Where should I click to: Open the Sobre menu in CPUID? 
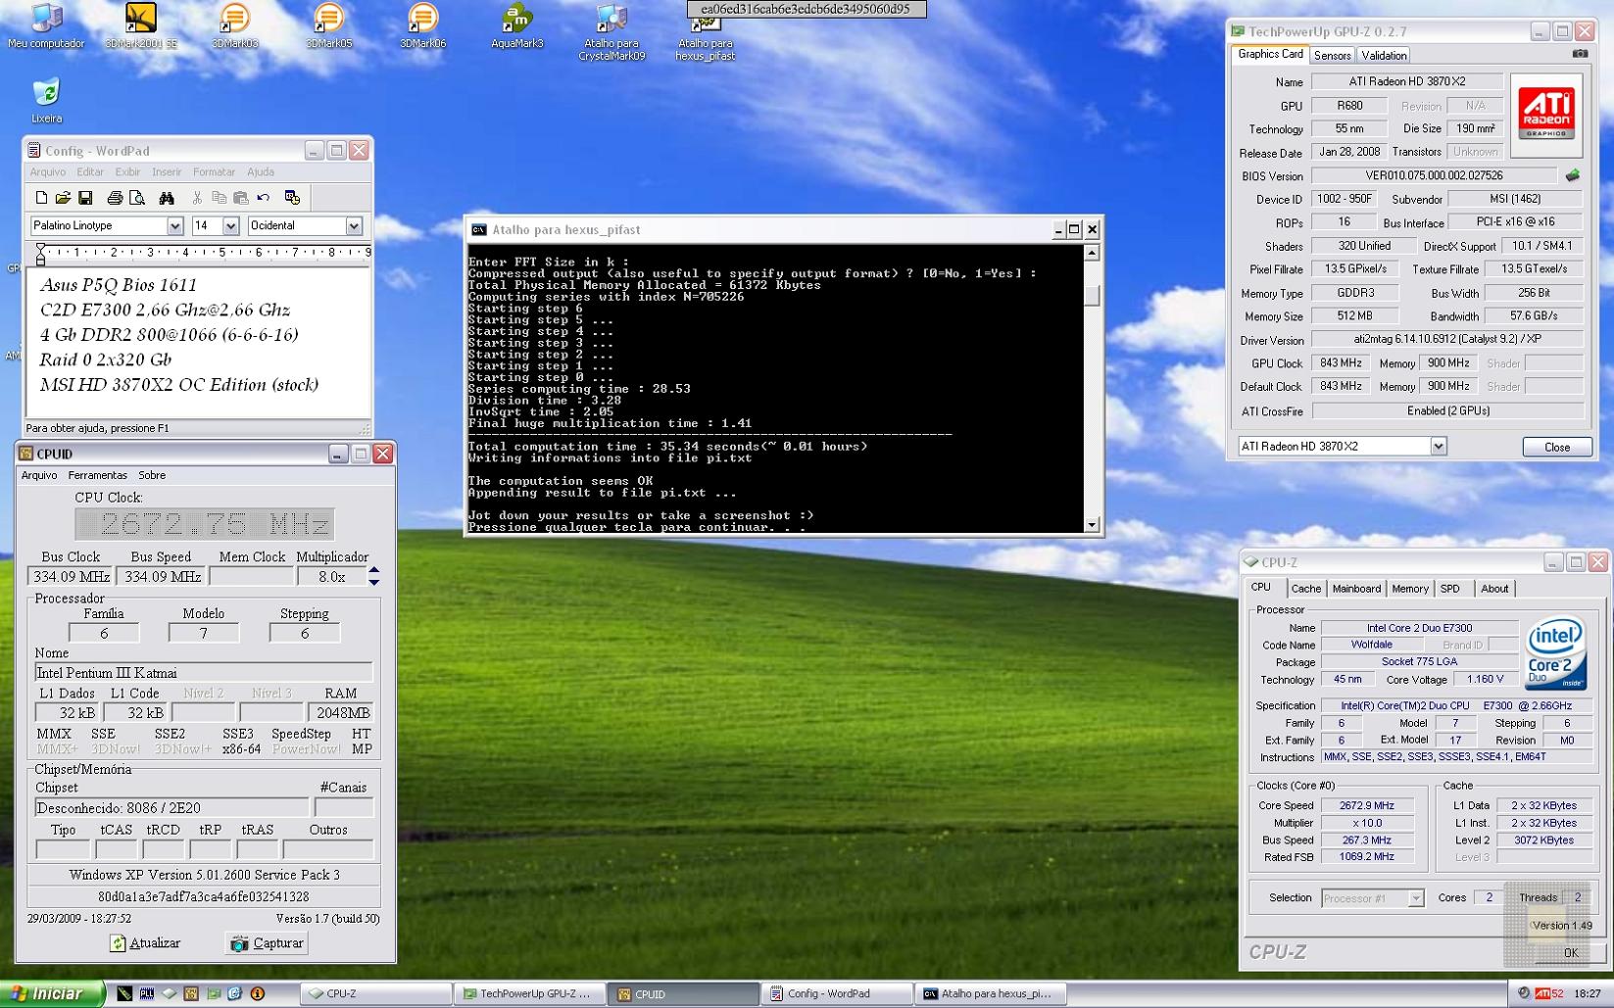[151, 475]
